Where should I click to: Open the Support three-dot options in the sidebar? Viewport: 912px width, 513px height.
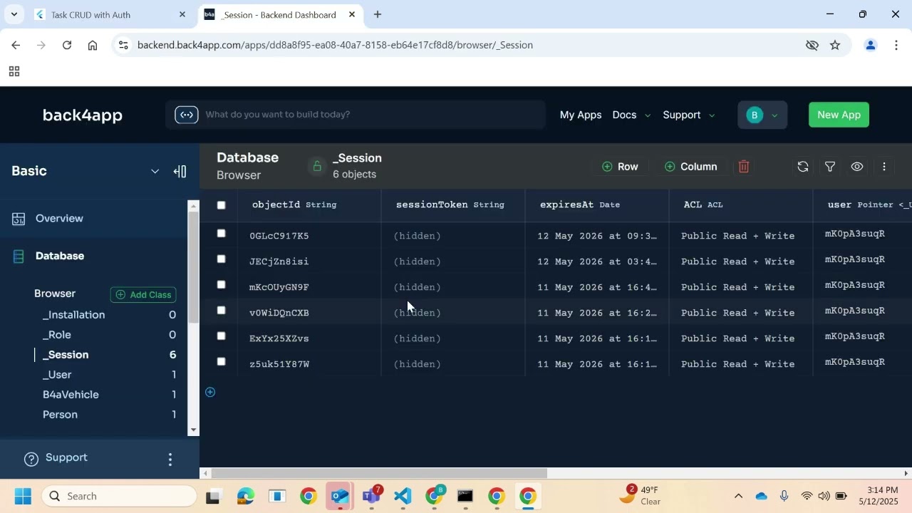point(170,460)
